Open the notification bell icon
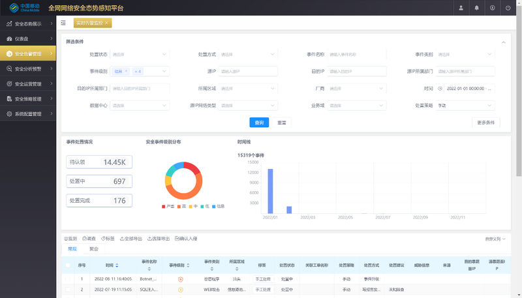Viewport: 522px width, 298px height. click(477, 8)
